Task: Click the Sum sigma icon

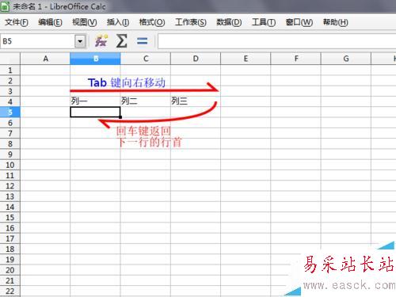Action: click(x=122, y=41)
